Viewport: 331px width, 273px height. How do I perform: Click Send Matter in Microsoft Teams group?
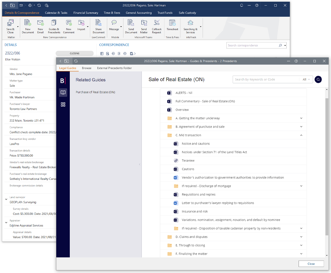144,27
